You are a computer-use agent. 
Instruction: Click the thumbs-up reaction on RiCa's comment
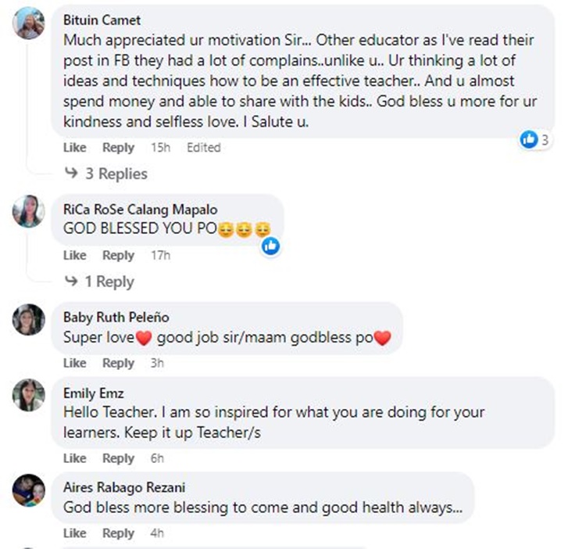pyautogui.click(x=270, y=246)
